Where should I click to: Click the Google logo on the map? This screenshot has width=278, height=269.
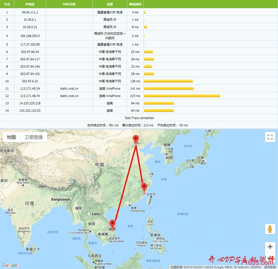(9, 264)
